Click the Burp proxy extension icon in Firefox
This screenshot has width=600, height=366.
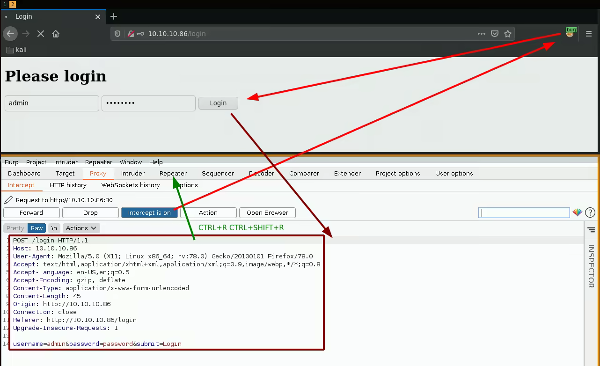570,33
